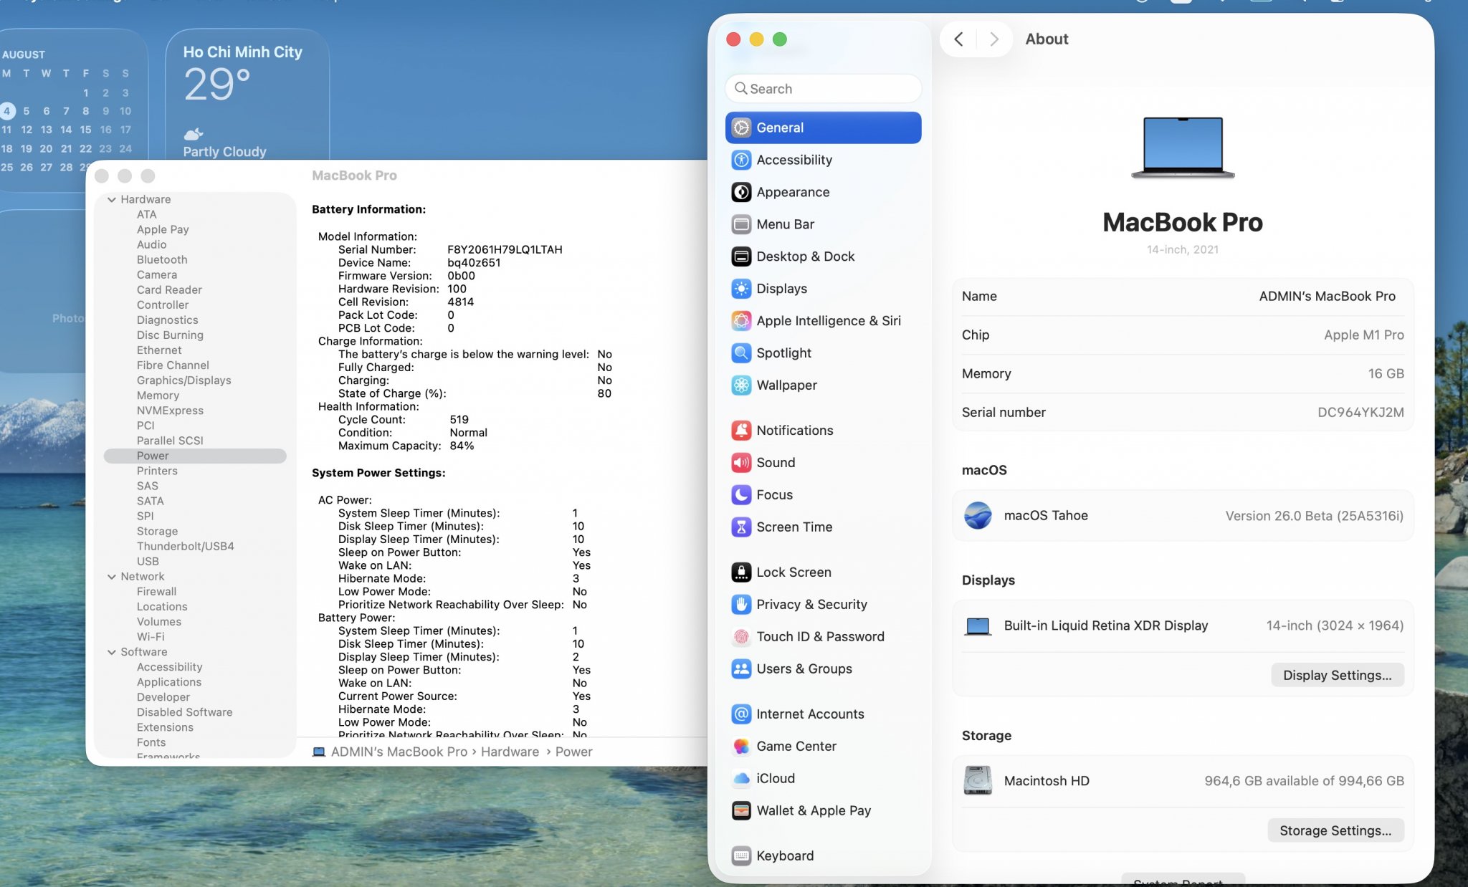Open the Apple Intelligence & Siri icon

click(x=741, y=321)
